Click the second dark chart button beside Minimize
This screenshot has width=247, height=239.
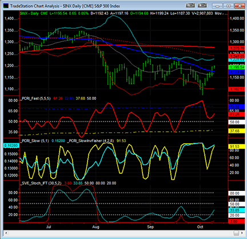click(202, 6)
